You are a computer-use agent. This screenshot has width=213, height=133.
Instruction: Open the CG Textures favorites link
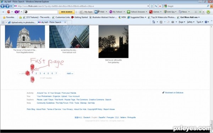point(37,17)
